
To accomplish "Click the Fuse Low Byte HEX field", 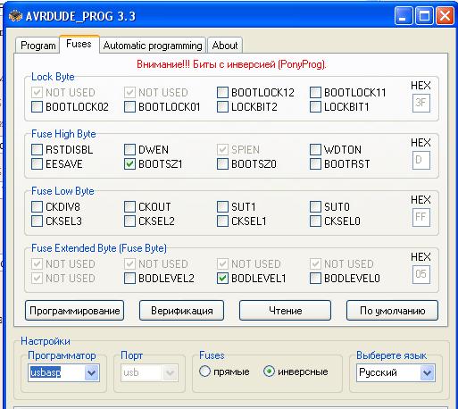I will click(421, 217).
